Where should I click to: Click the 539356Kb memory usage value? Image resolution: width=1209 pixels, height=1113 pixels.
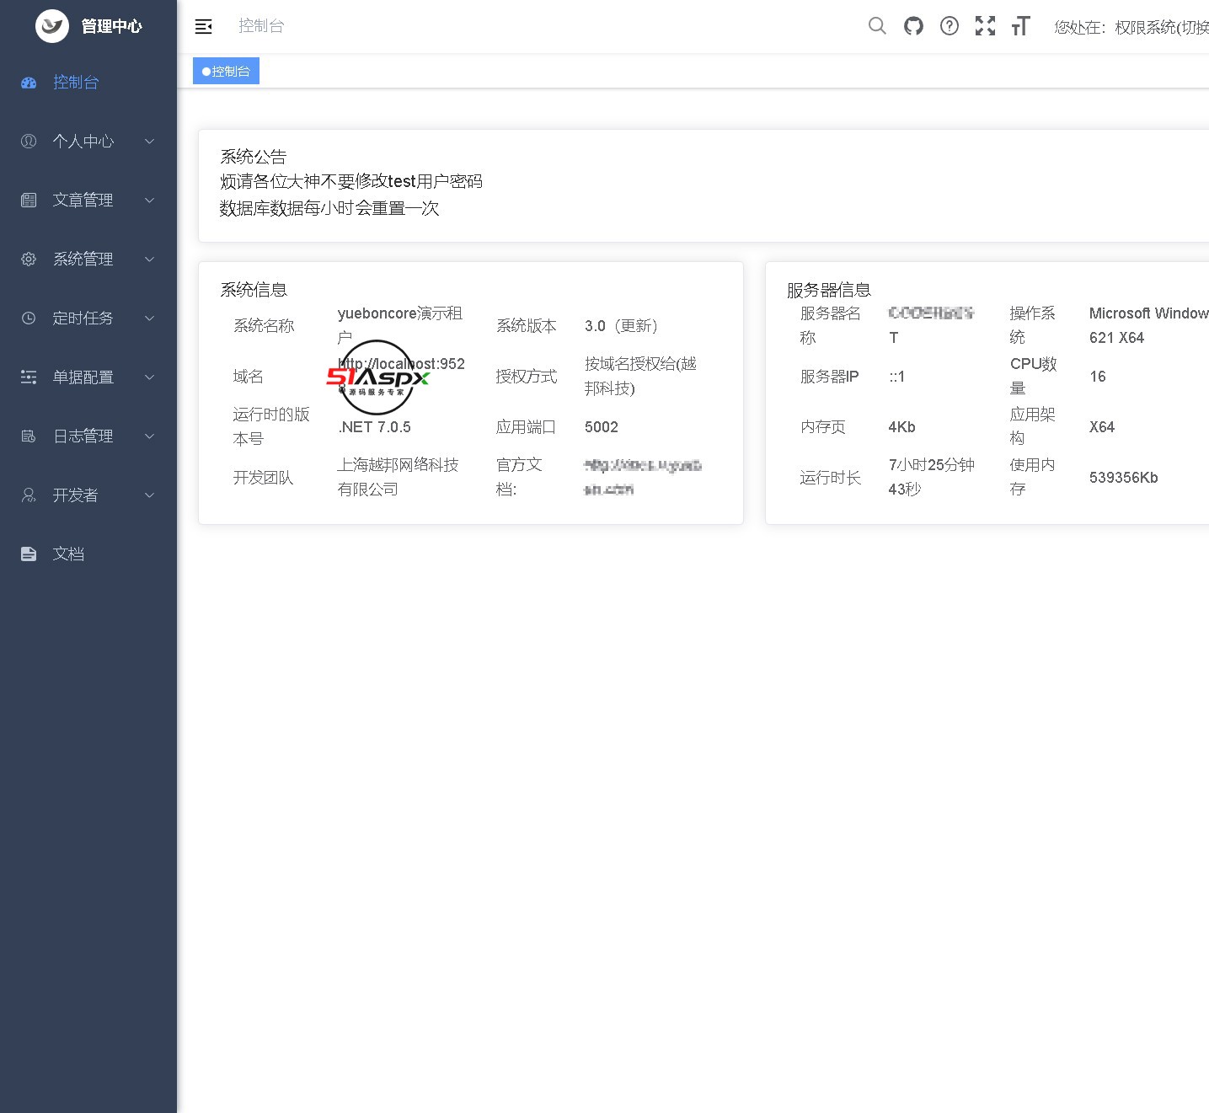pos(1124,478)
